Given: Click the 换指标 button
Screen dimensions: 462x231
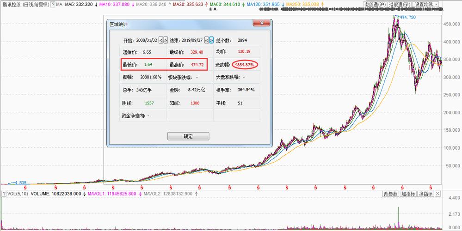Looking at the screenshot, I should pyautogui.click(x=425, y=194).
